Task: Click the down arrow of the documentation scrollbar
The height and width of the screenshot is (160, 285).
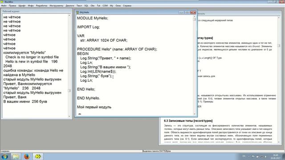Action: tap(279, 142)
